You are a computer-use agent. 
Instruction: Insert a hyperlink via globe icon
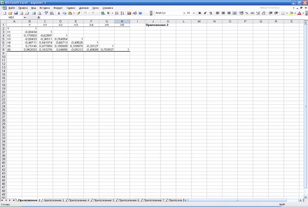point(103,13)
